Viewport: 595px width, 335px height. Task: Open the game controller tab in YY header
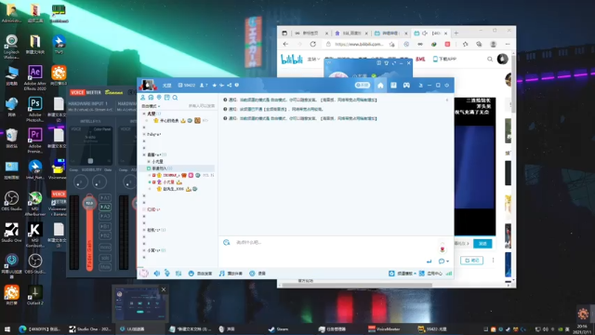coord(406,86)
